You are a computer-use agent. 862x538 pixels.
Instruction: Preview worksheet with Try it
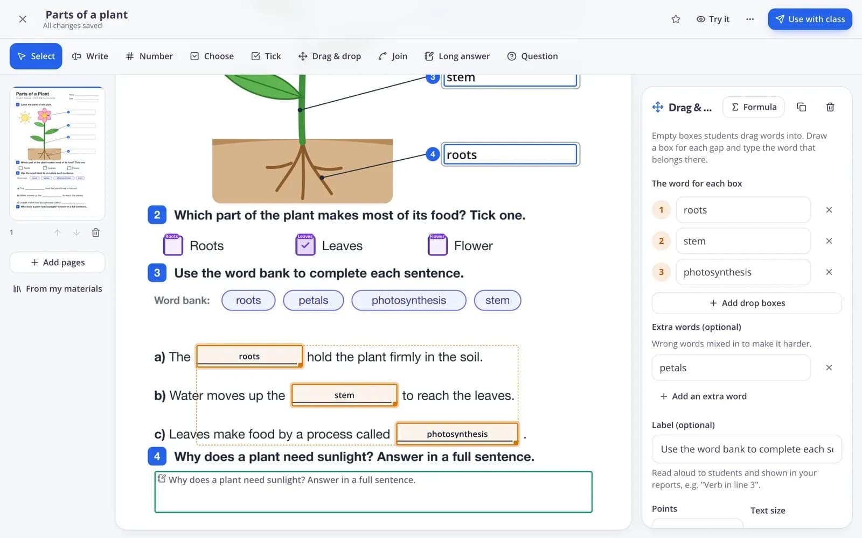click(x=713, y=19)
